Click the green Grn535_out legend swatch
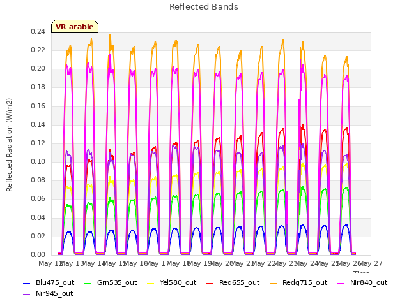This screenshot has height=306, width=409. click(88, 283)
